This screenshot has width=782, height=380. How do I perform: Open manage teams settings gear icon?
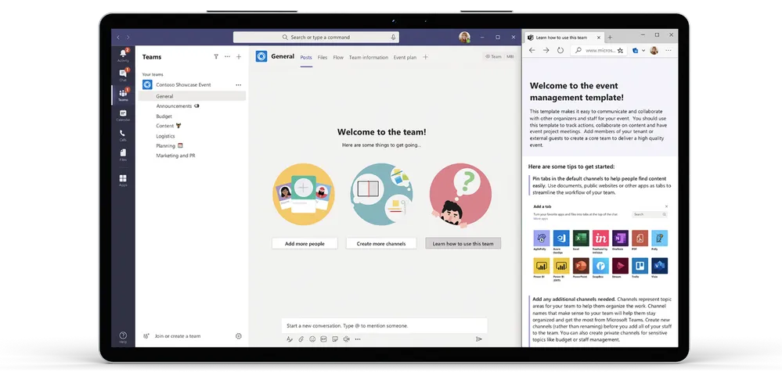coord(239,336)
